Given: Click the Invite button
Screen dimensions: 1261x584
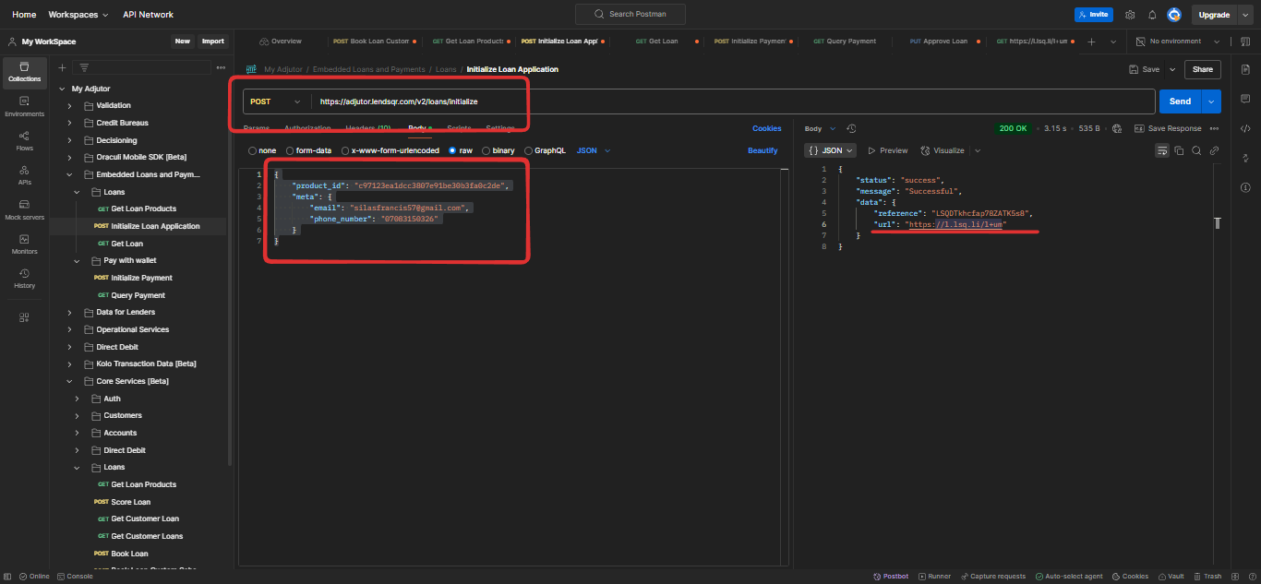Looking at the screenshot, I should [1094, 15].
